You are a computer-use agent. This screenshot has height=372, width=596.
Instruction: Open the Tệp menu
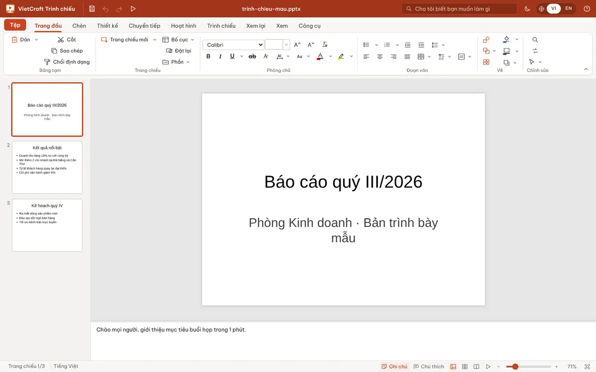15,25
